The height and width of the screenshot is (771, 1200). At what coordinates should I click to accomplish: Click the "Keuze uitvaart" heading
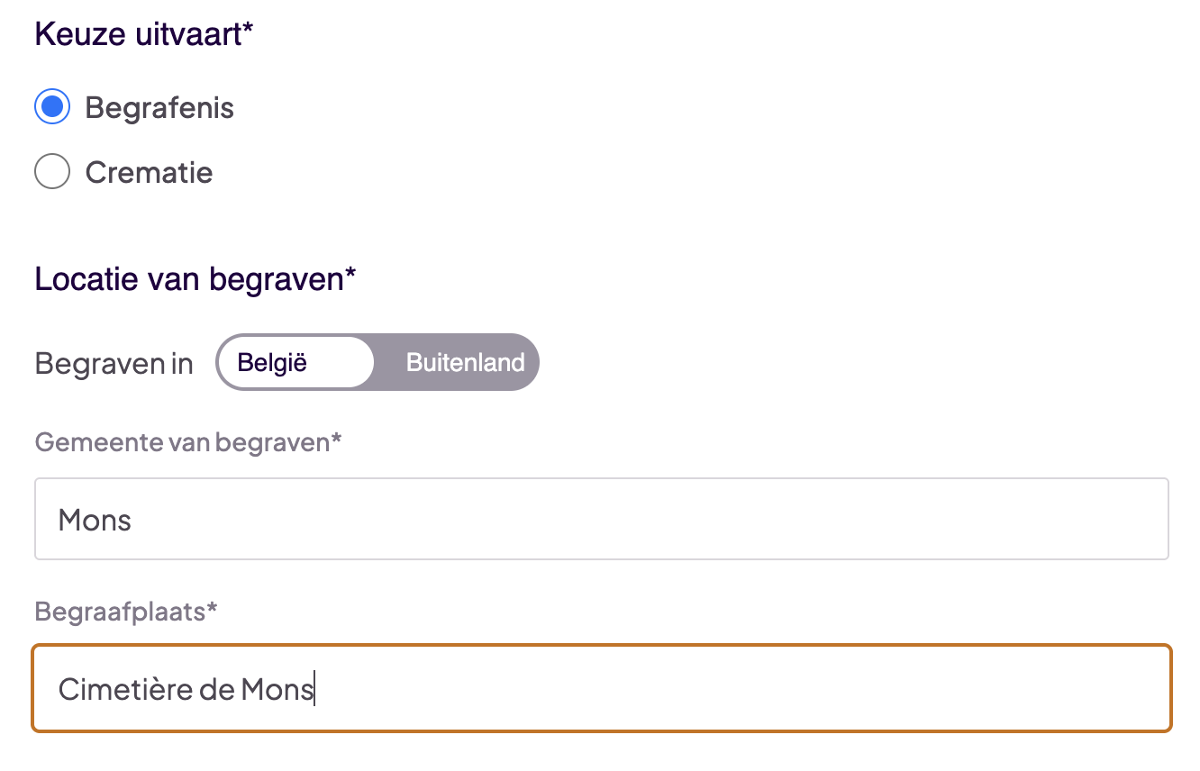point(137,34)
